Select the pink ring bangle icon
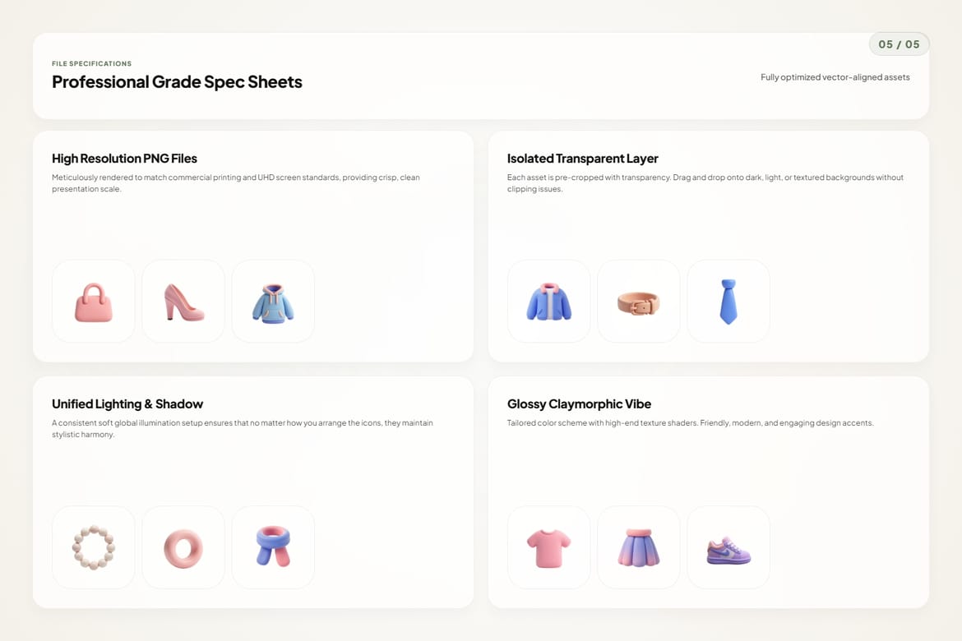 [183, 547]
